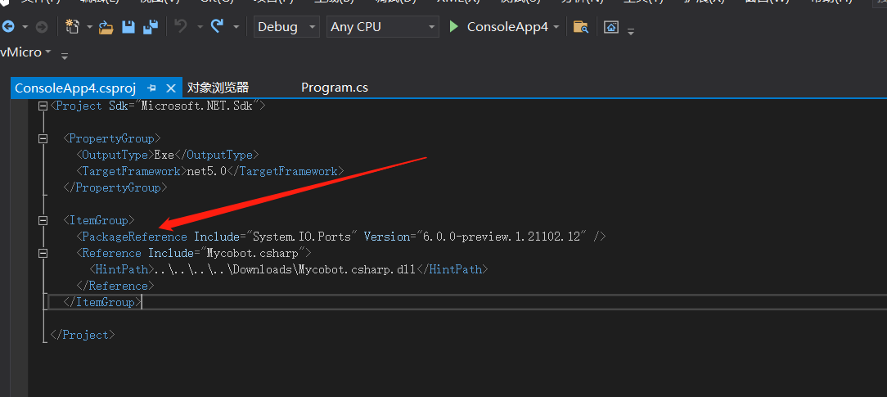
Task: Click the closing </Reference> tag
Action: click(115, 286)
